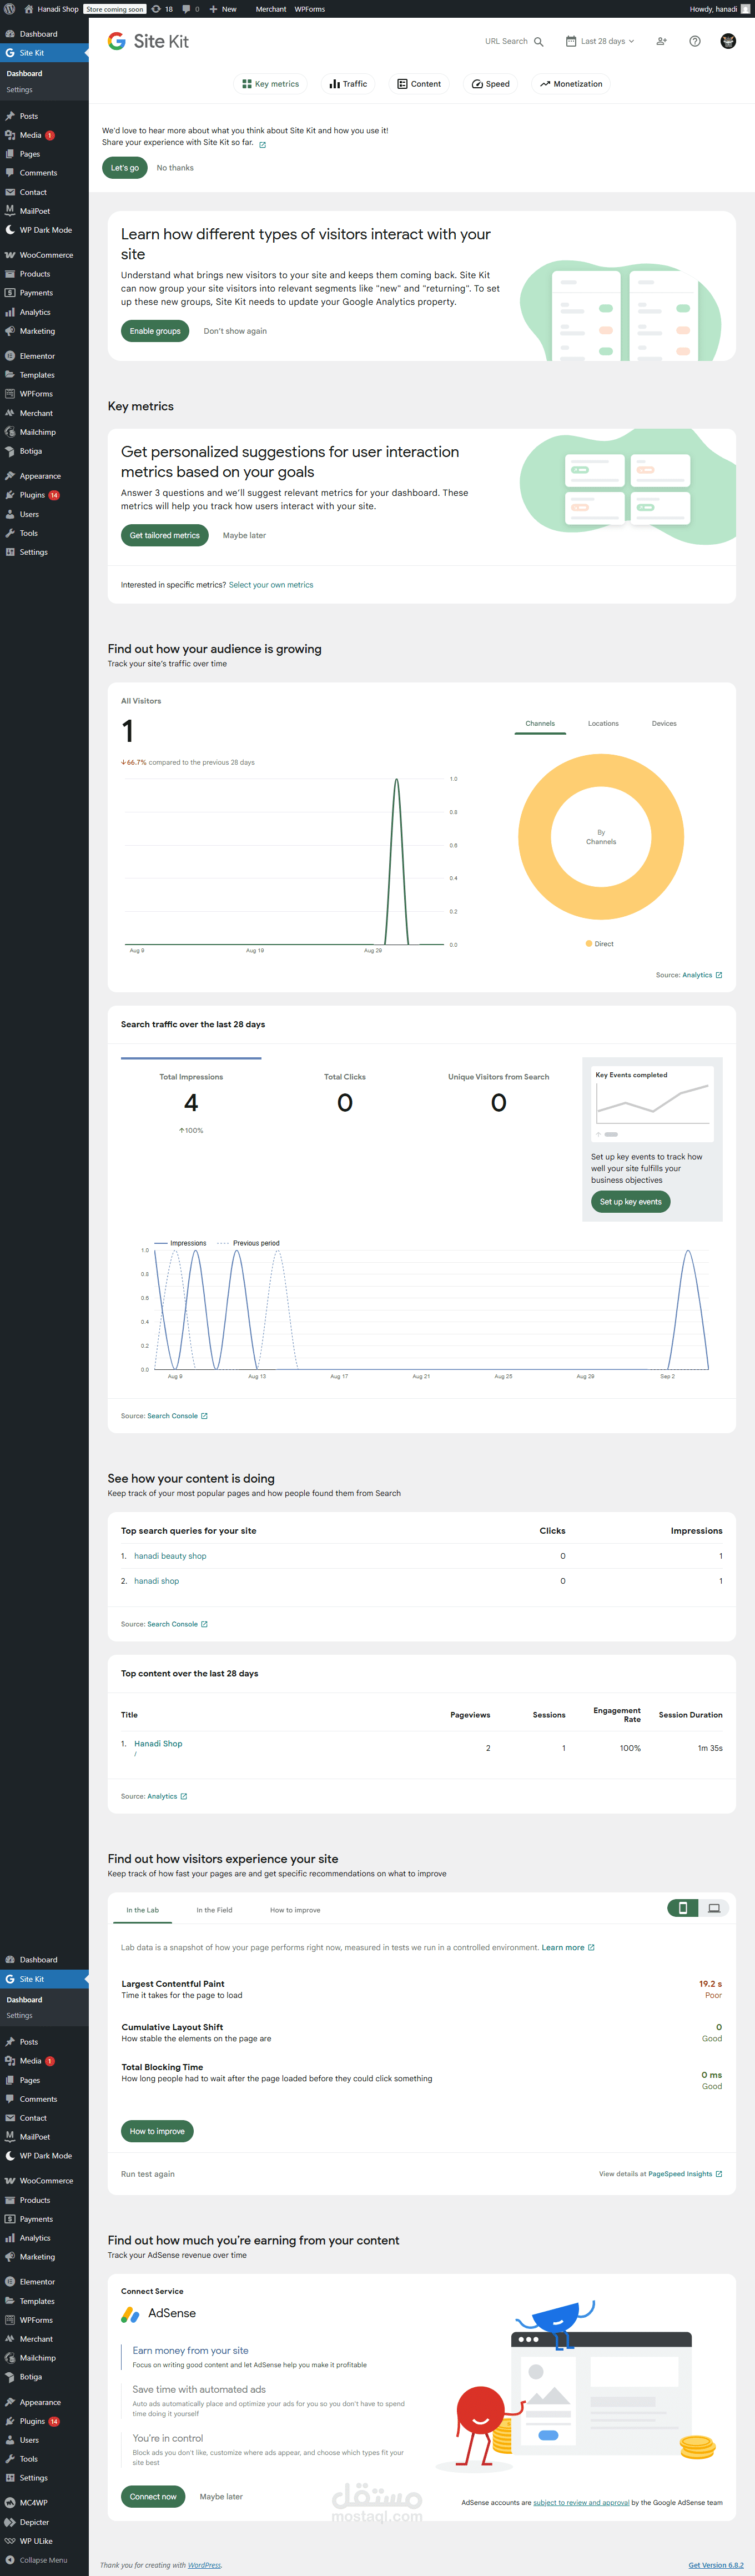The image size is (755, 2576).
Task: Toggle the Direct channel legend item
Action: point(600,944)
